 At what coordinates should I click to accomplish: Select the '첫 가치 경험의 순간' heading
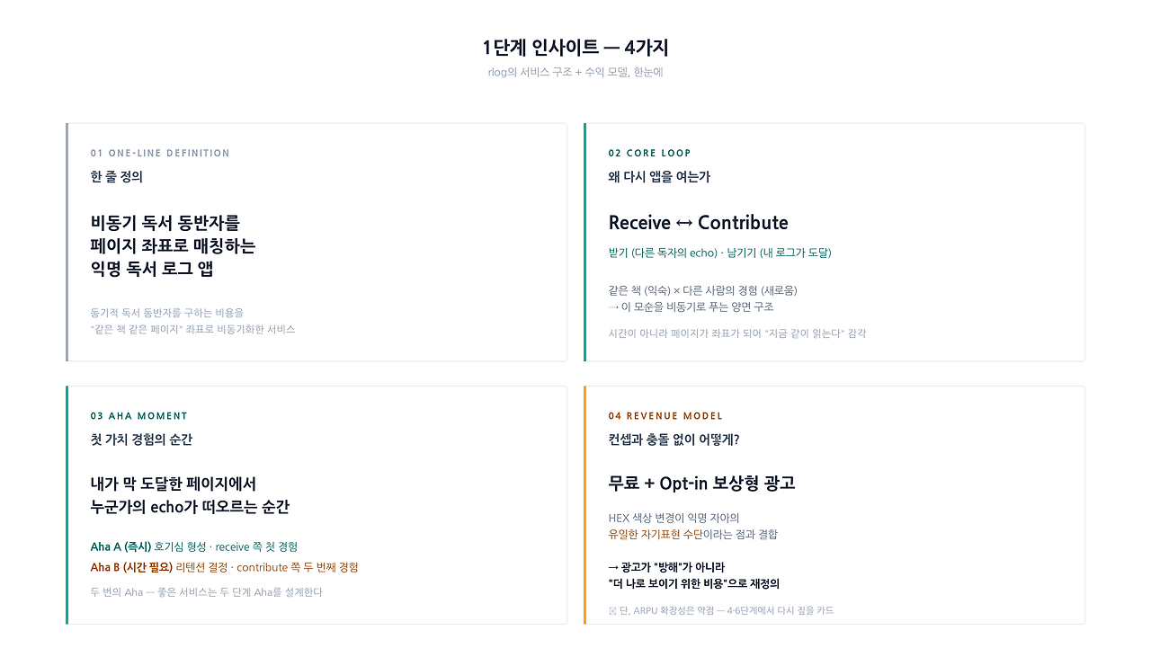[141, 439]
